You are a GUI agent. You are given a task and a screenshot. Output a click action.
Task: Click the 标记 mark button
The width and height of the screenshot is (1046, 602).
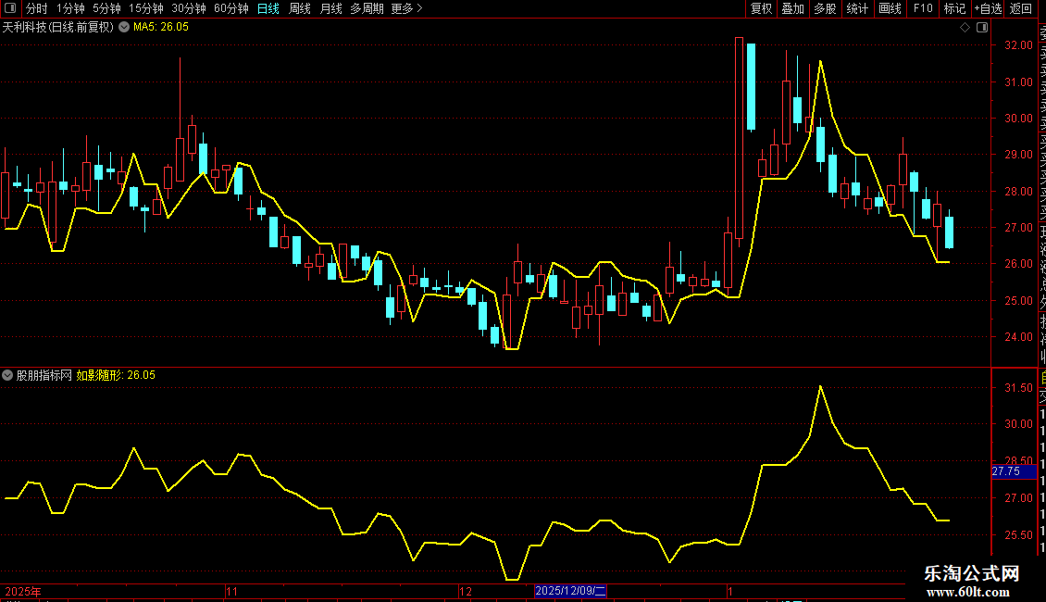[954, 8]
